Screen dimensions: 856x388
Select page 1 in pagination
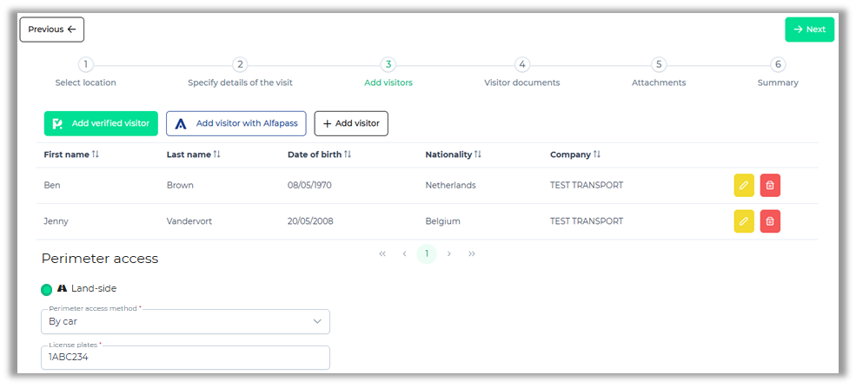tap(427, 253)
